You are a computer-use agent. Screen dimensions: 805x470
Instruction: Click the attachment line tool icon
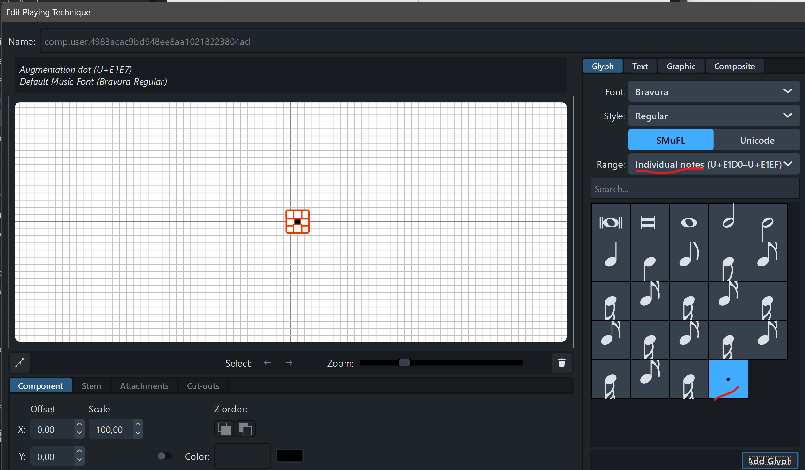20,363
